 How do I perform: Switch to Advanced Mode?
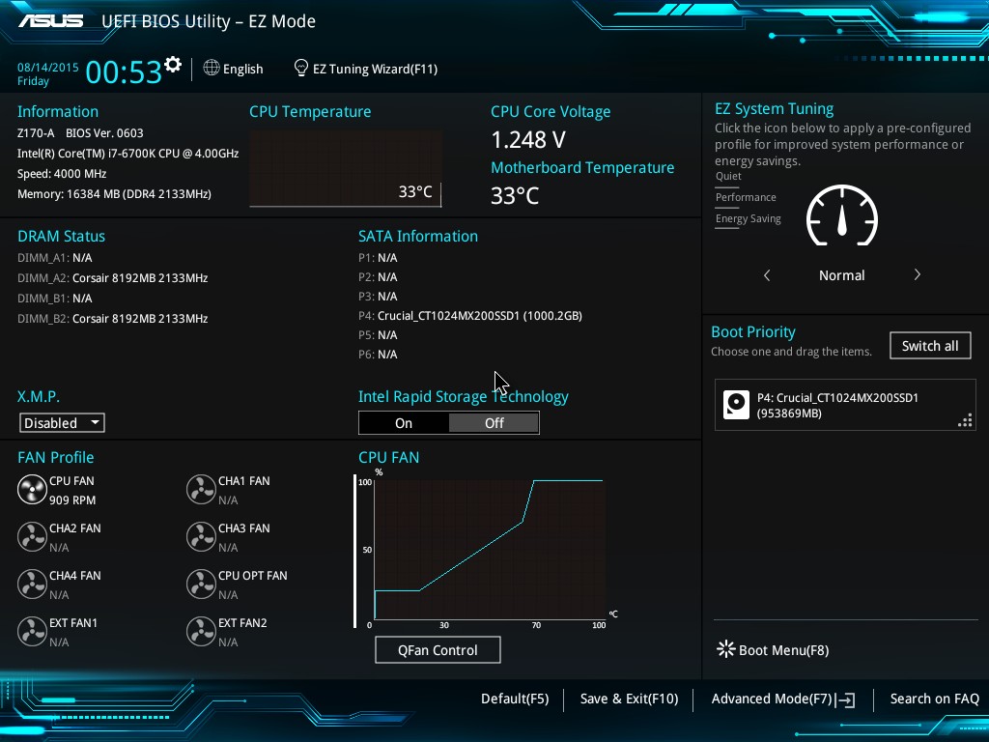click(x=773, y=699)
